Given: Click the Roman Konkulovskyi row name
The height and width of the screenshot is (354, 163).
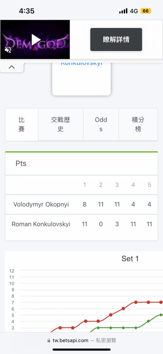Looking at the screenshot, I should [x=41, y=224].
